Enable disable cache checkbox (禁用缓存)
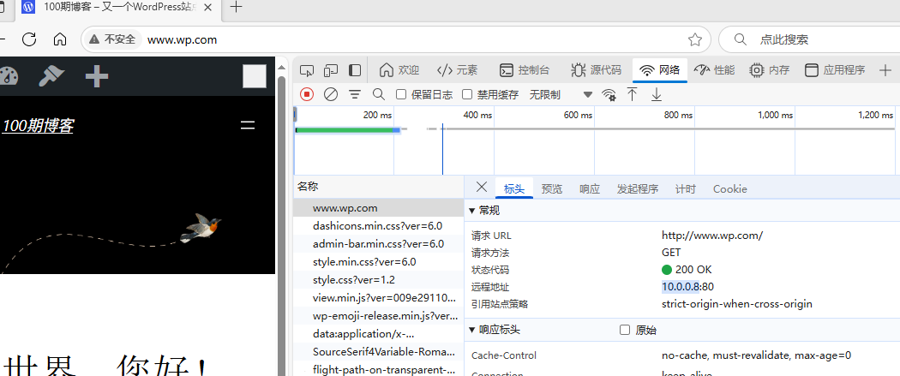This screenshot has height=376, width=900. (x=467, y=94)
